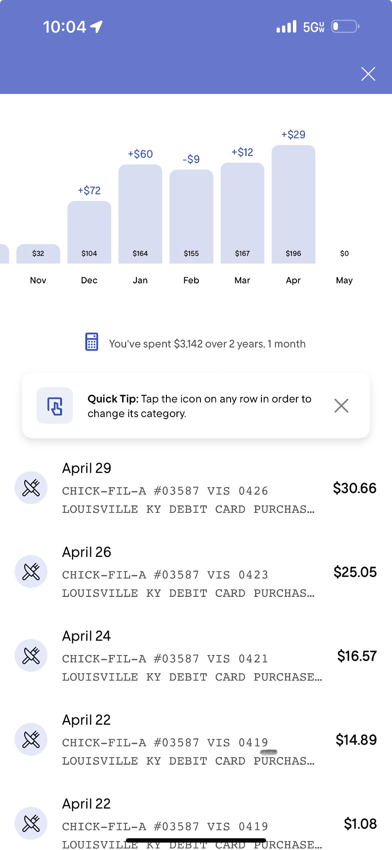Select the November $32 bar
The width and height of the screenshot is (392, 850).
(x=38, y=254)
